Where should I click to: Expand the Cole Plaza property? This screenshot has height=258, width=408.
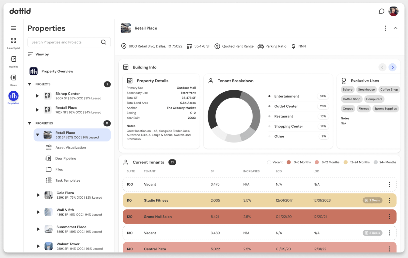[x=38, y=195]
